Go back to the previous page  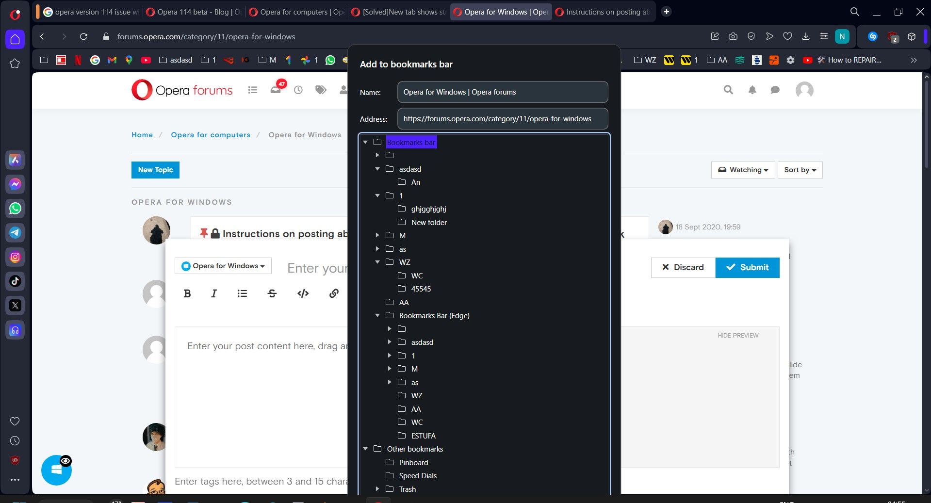click(x=42, y=36)
